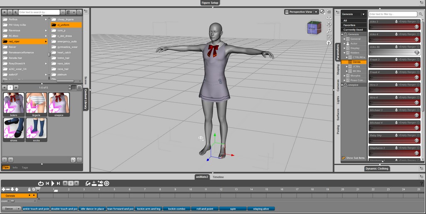Screen dimensions: 426x214
Task: Select the bolero thumbnail
Action: click(14, 105)
